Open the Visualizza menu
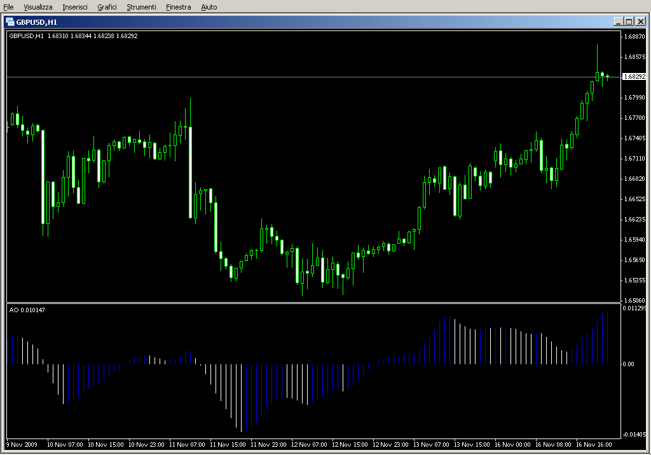Image resolution: width=651 pixels, height=455 pixels. coord(38,7)
